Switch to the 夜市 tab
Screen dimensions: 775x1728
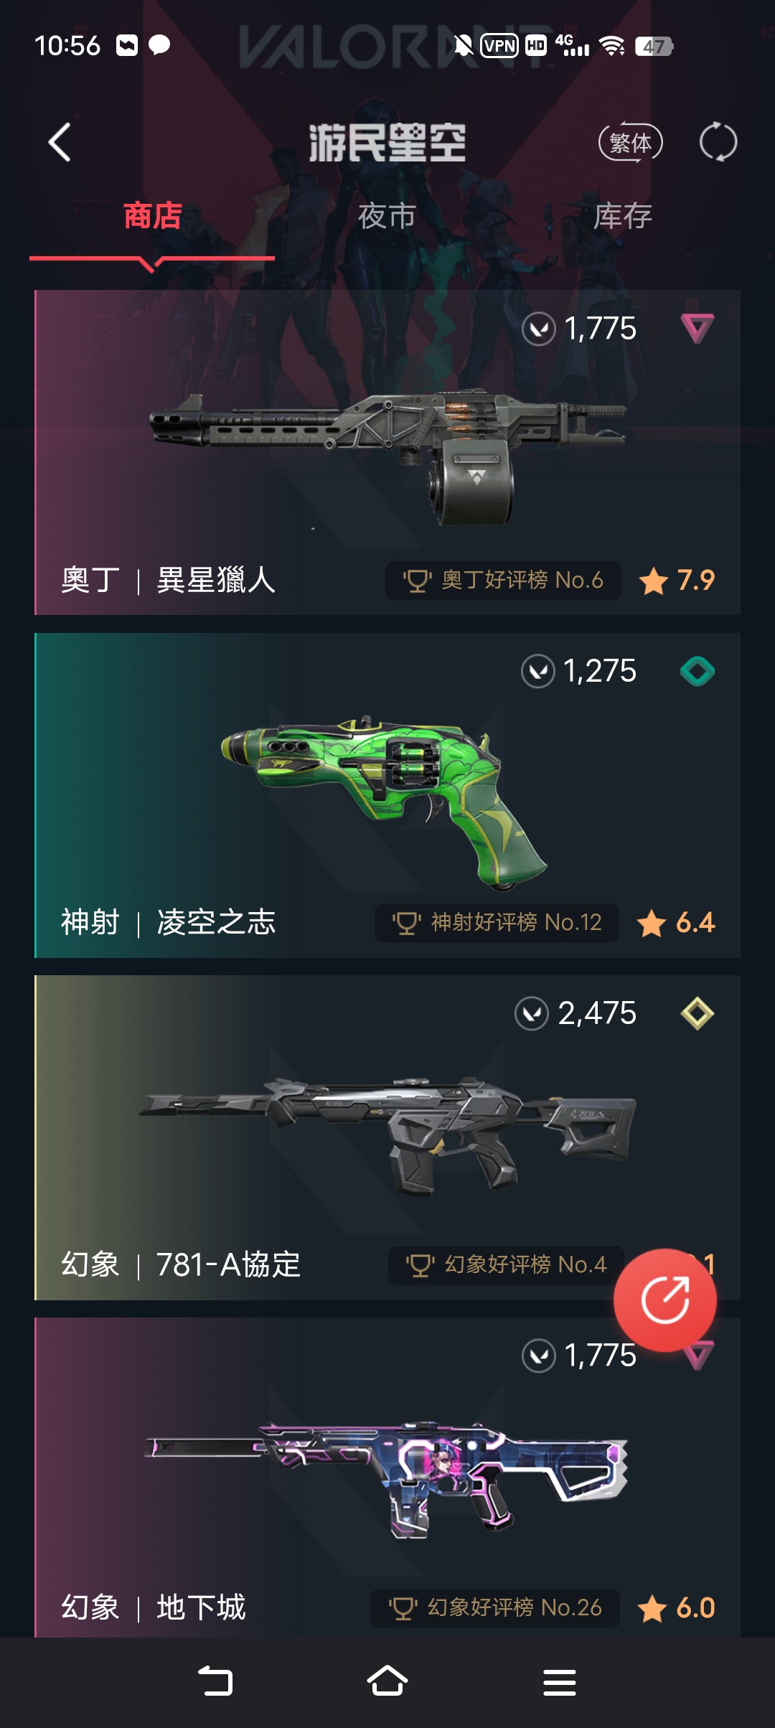coord(387,216)
